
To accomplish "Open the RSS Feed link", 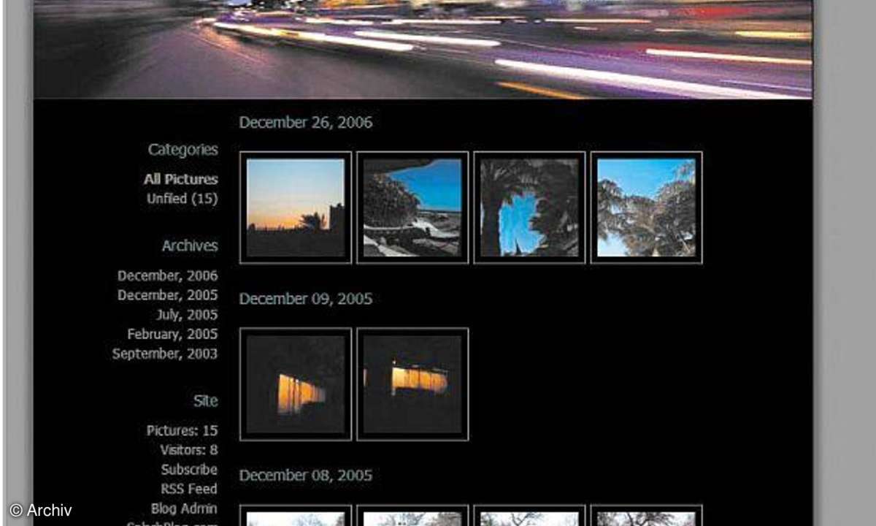I will 189,489.
